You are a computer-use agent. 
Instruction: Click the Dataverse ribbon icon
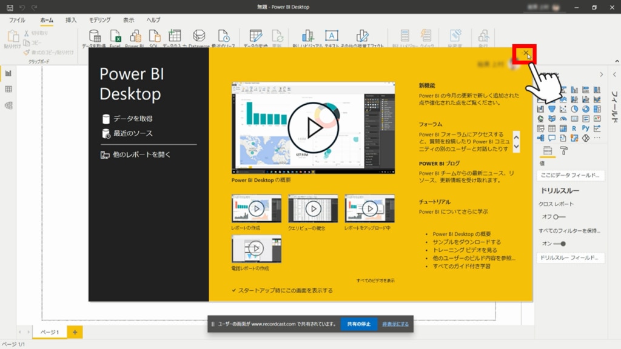(199, 36)
